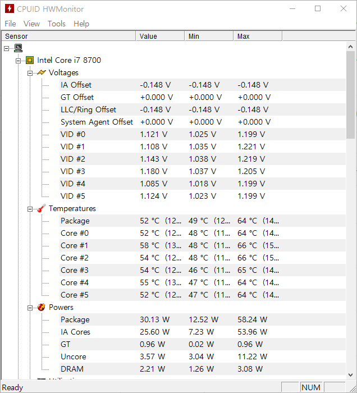Collapse the computer root tree node
The image size is (357, 393).
(7, 48)
